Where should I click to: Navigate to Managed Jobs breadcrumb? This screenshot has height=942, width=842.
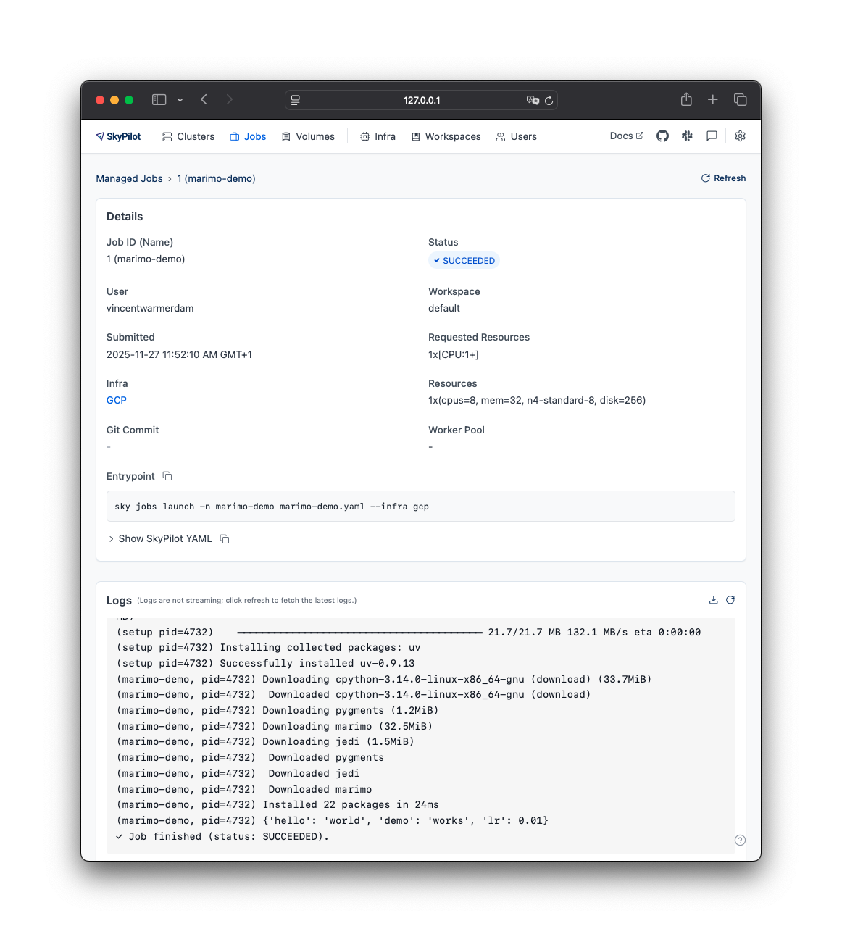pos(129,179)
